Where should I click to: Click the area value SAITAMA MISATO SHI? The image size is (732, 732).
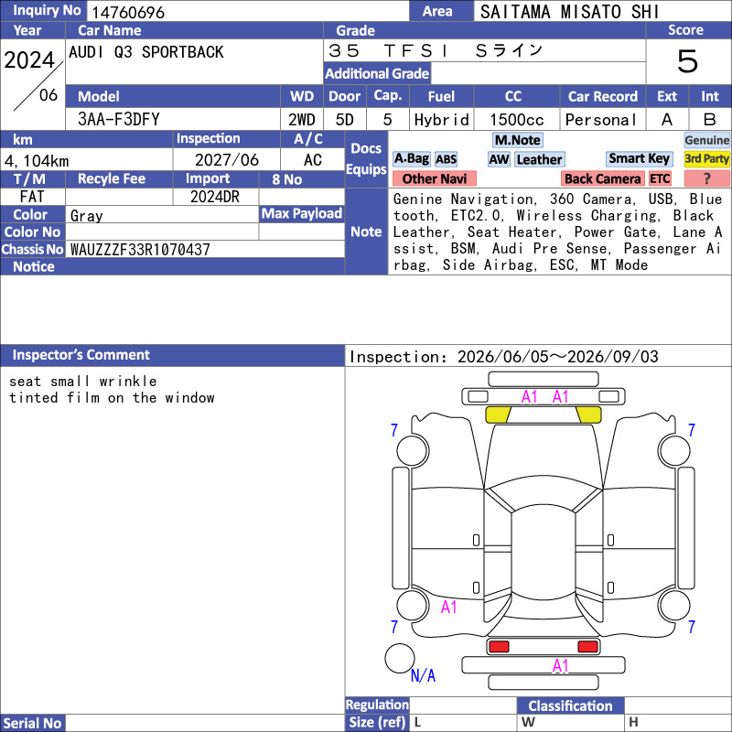coord(569,12)
